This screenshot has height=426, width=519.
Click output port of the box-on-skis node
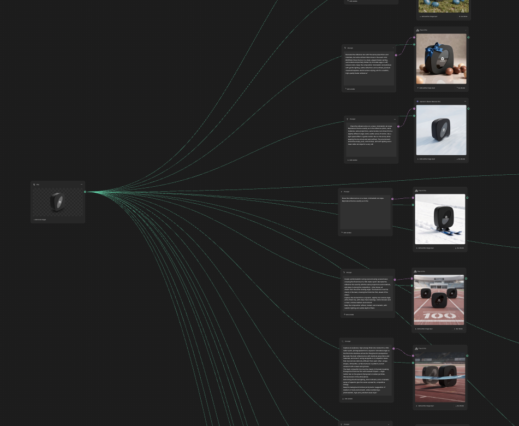coord(467,198)
